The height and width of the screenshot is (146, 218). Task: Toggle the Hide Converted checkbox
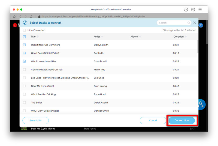pos(24,30)
